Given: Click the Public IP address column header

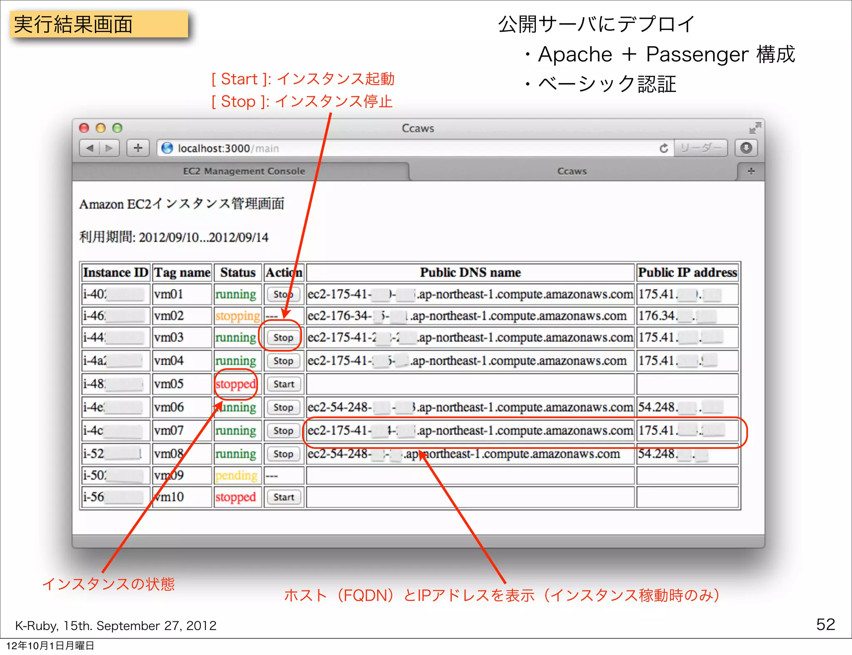Looking at the screenshot, I should coord(687,272).
